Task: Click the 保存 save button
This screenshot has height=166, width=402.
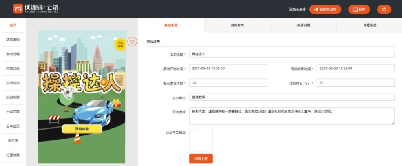Action: point(359,9)
